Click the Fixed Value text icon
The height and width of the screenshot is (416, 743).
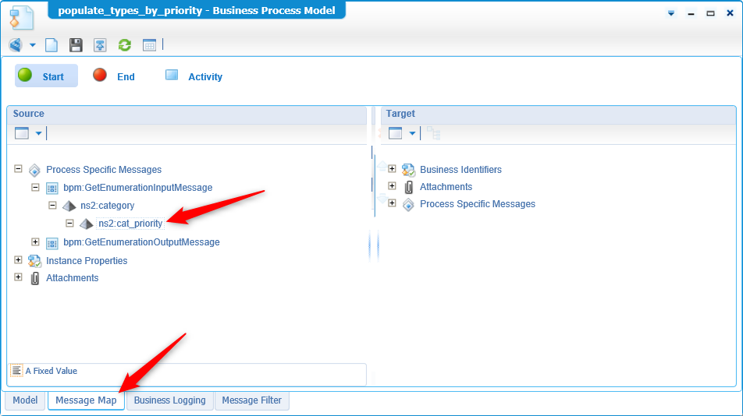[x=16, y=371]
